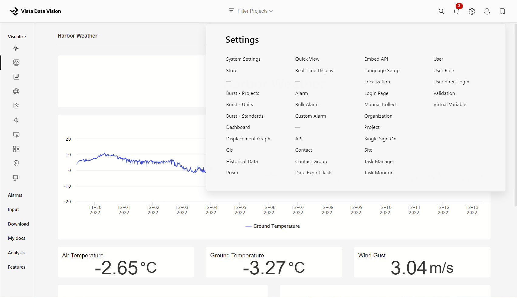517x298 pixels.
Task: Click the bookmark icon in header
Action: click(502, 11)
